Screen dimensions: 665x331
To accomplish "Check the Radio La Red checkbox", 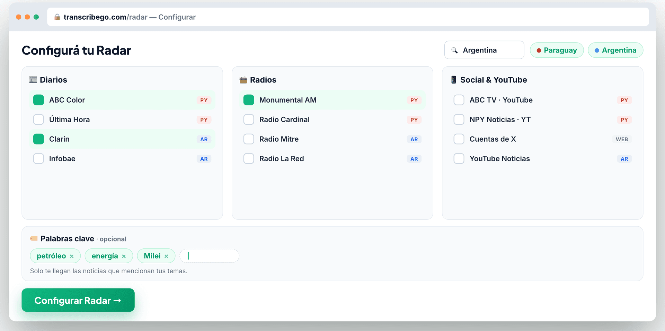I will pyautogui.click(x=249, y=159).
